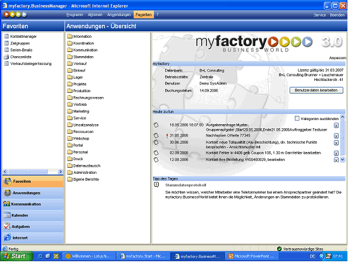The height and width of the screenshot is (263, 348).
Task: Click the Windows Start button
Action: tap(16, 256)
